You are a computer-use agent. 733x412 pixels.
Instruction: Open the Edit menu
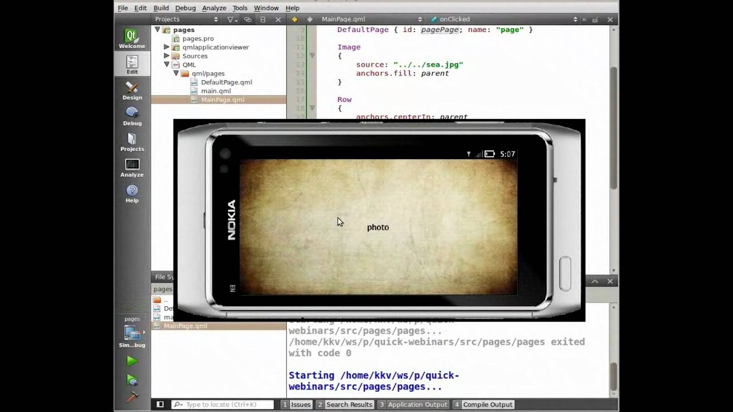pos(140,8)
